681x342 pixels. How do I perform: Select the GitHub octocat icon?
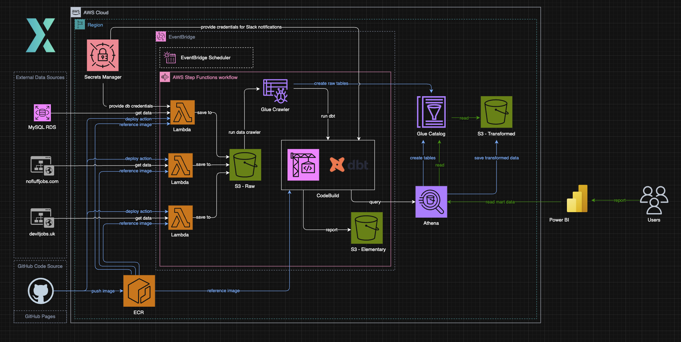pyautogui.click(x=41, y=291)
